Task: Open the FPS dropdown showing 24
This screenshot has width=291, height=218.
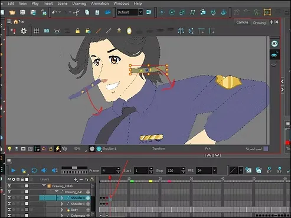Action: (x=214, y=170)
